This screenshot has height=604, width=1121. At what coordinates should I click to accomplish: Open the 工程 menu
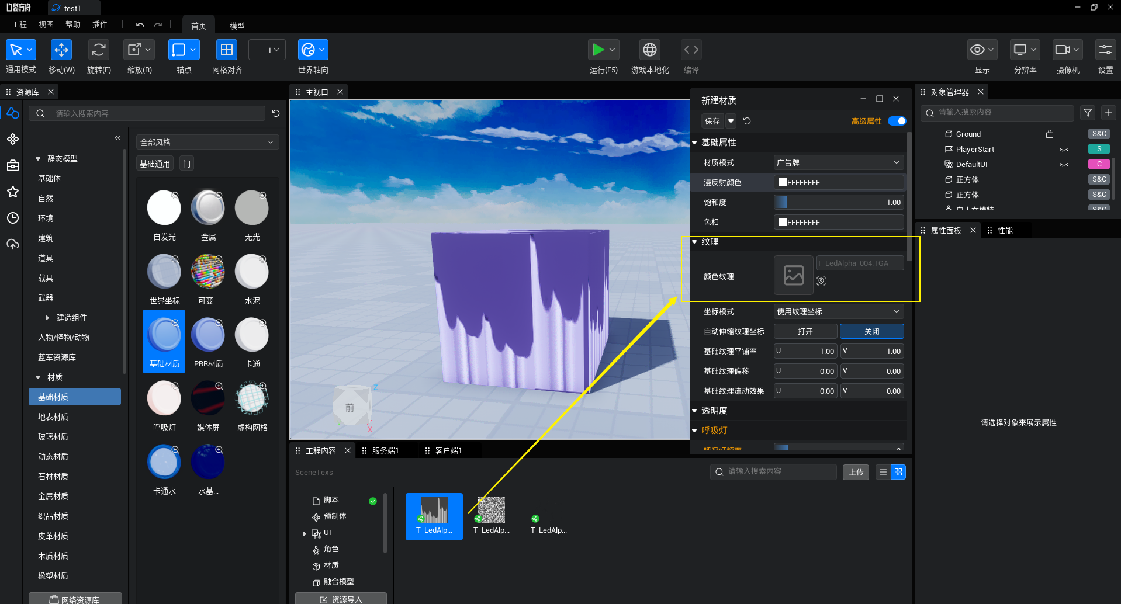[x=19, y=25]
